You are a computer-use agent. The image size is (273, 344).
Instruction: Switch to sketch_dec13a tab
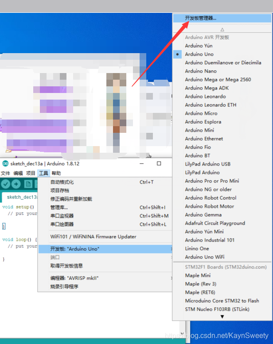21,197
